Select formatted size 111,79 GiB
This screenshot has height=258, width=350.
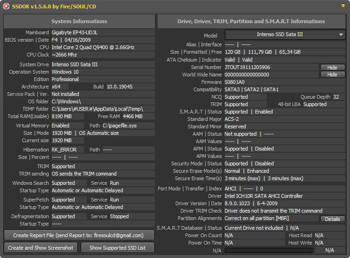tap(260, 52)
